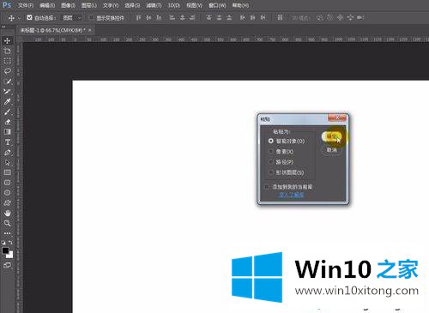This screenshot has width=429, height=313.
Task: Select the Custom Shape tool
Action: (7, 202)
